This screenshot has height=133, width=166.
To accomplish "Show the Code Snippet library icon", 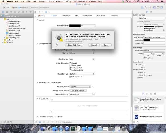I will [x=147, y=94].
